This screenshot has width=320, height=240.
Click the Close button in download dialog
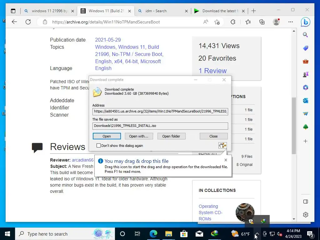(x=213, y=136)
